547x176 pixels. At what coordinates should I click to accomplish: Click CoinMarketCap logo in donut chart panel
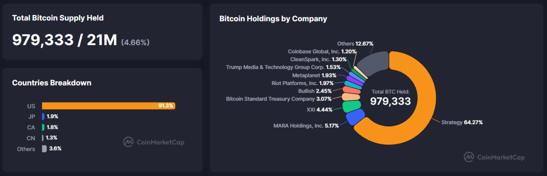coord(494,157)
